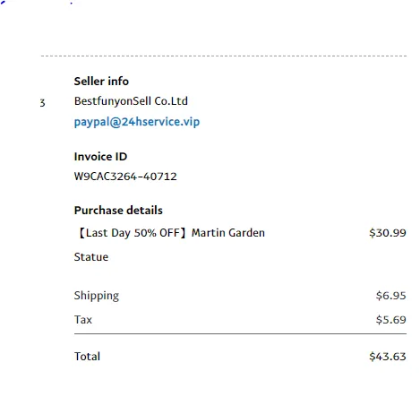The image size is (420, 397).
Task: Select the Purchase details heading
Action: (118, 211)
